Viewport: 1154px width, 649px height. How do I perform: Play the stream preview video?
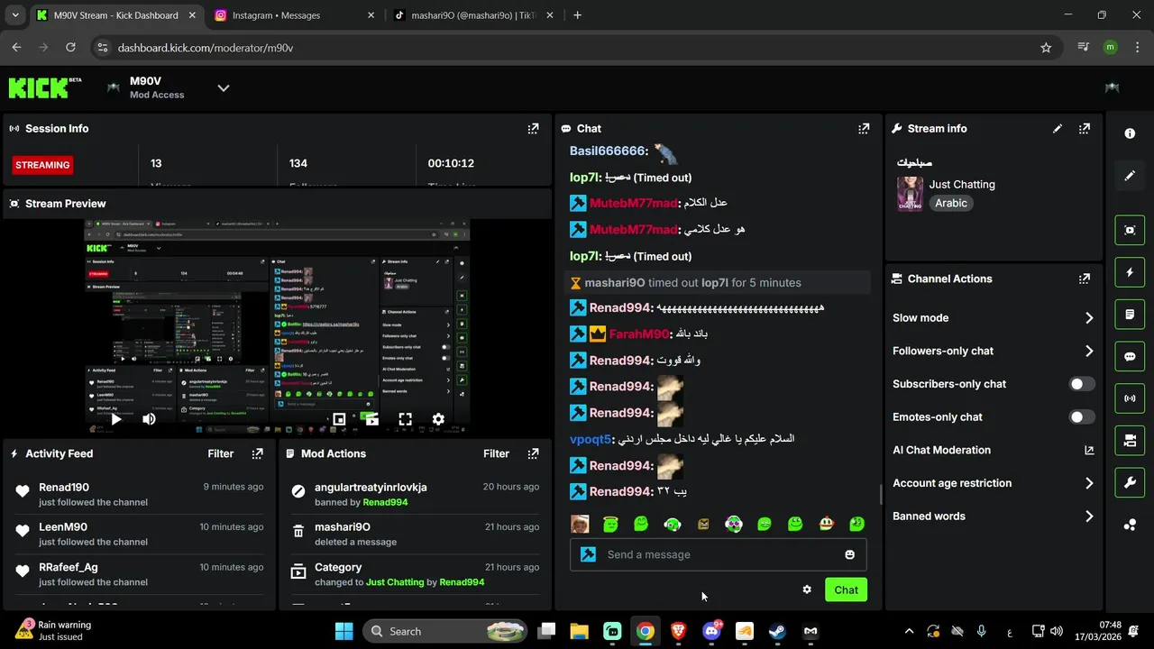click(116, 419)
